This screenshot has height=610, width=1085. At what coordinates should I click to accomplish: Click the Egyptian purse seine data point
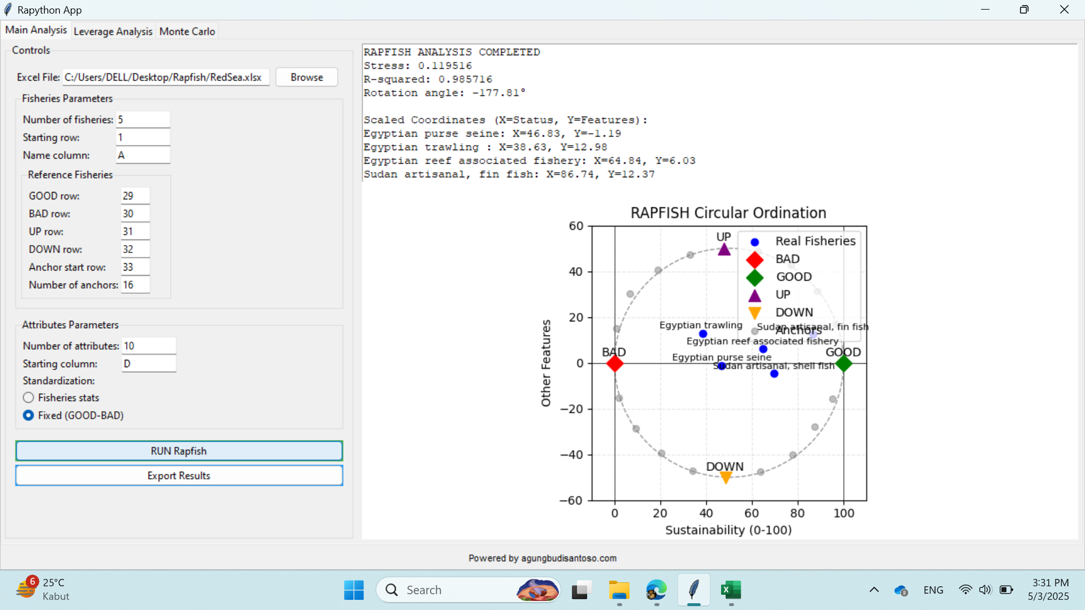[x=722, y=366]
